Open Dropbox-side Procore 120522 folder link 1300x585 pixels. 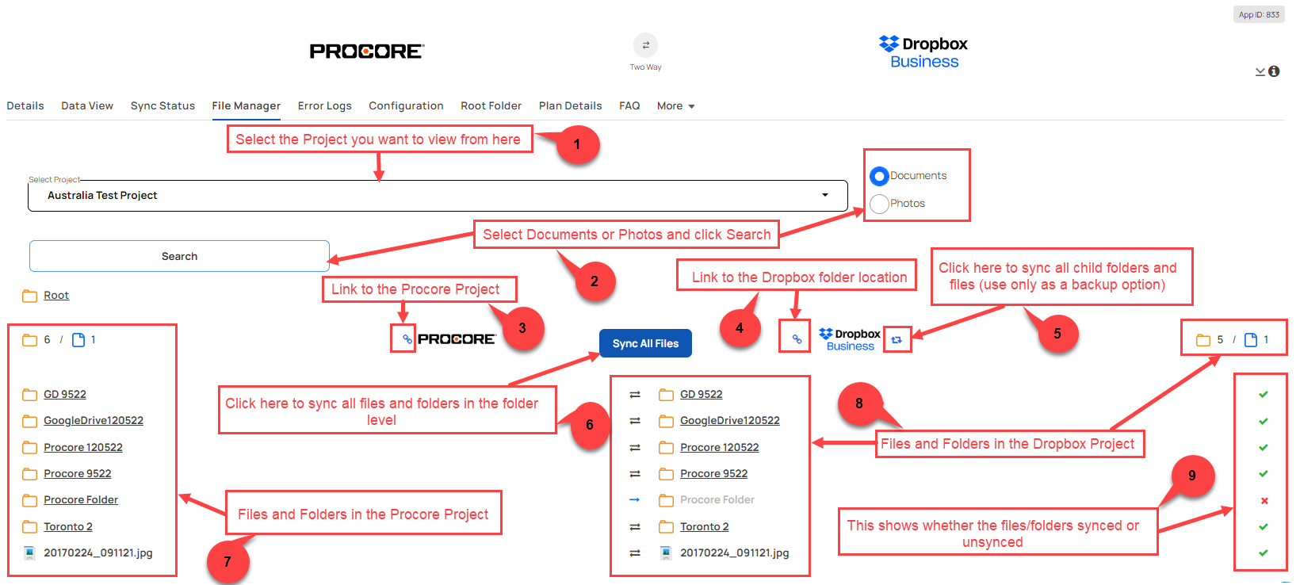click(x=720, y=448)
